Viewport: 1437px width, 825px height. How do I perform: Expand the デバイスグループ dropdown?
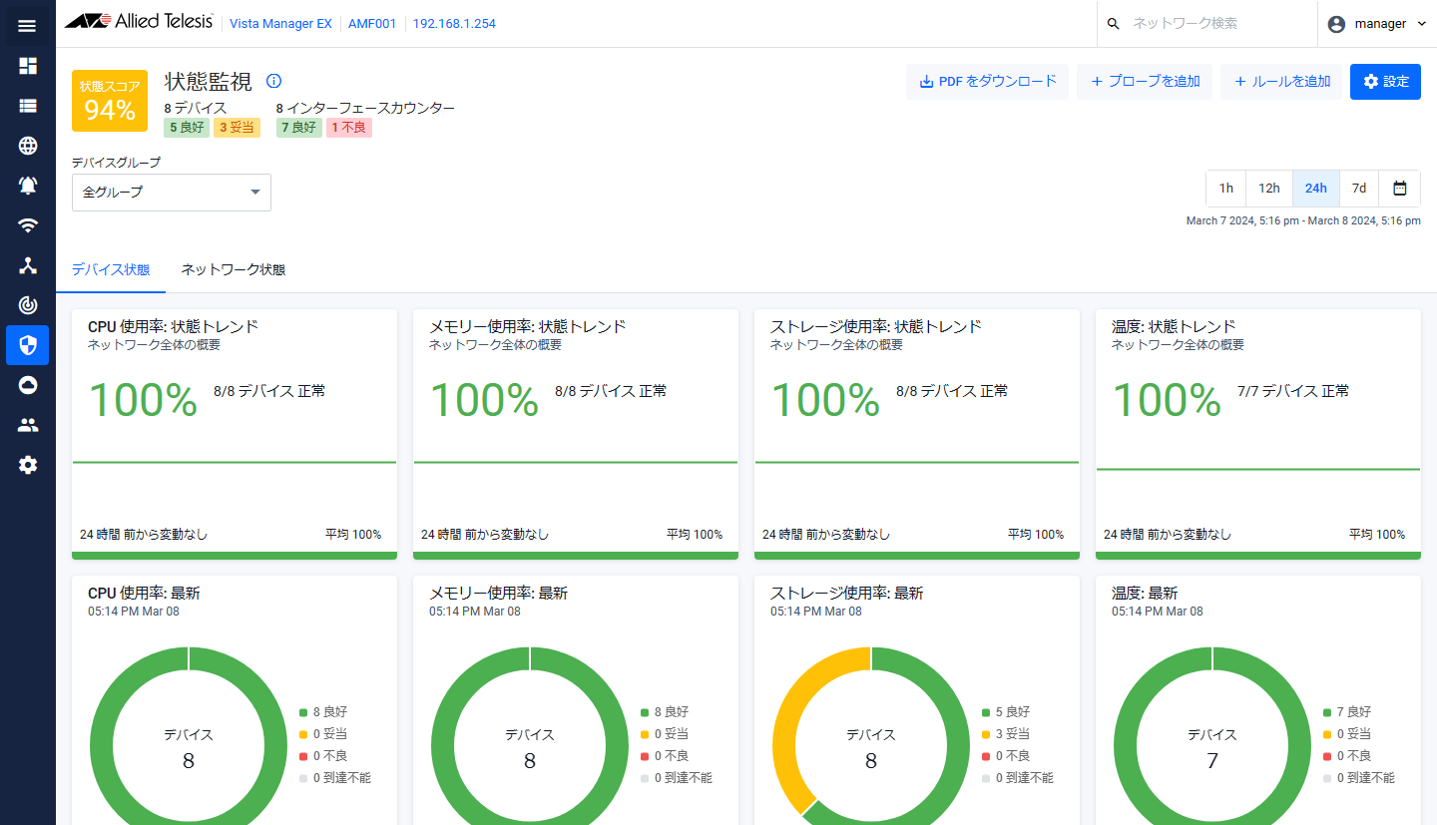172,192
